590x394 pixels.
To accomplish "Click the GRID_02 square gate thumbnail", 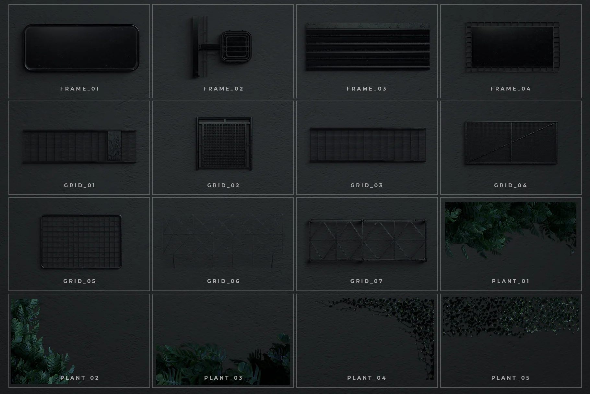I will [x=223, y=148].
